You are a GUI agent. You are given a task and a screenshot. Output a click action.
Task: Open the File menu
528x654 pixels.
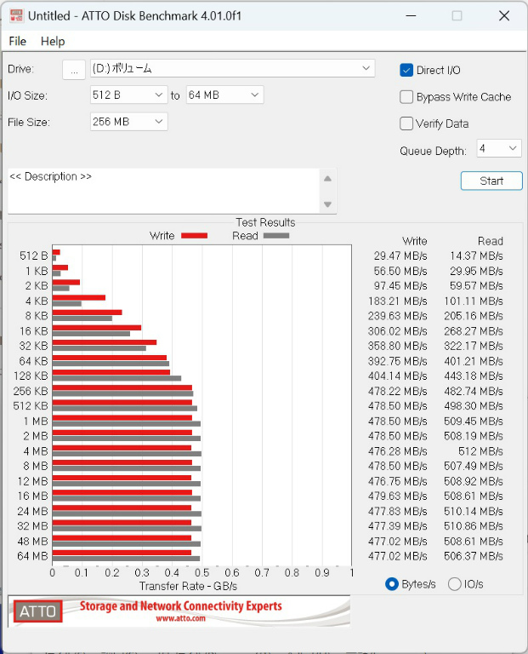pos(18,41)
